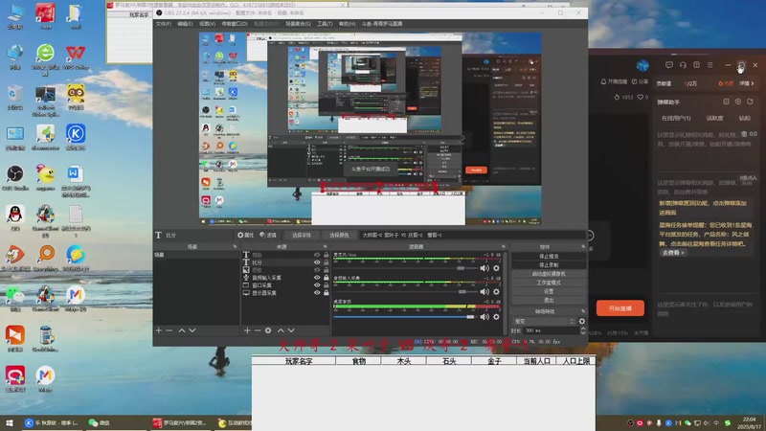The width and height of the screenshot is (766, 431).
Task: Toggle lock for 音频输入采集 source
Action: (x=327, y=278)
